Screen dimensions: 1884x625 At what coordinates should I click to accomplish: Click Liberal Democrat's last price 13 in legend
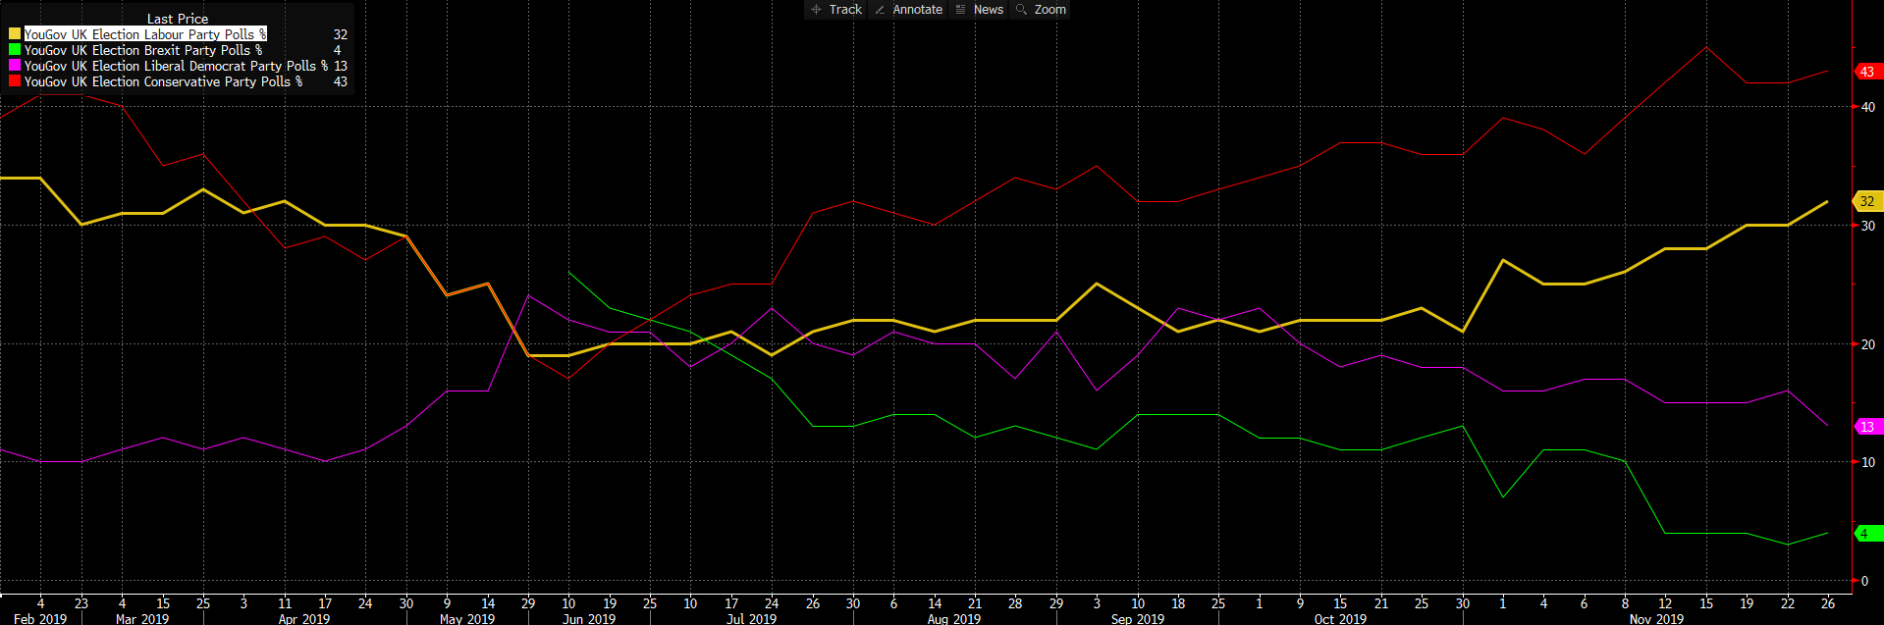click(341, 66)
